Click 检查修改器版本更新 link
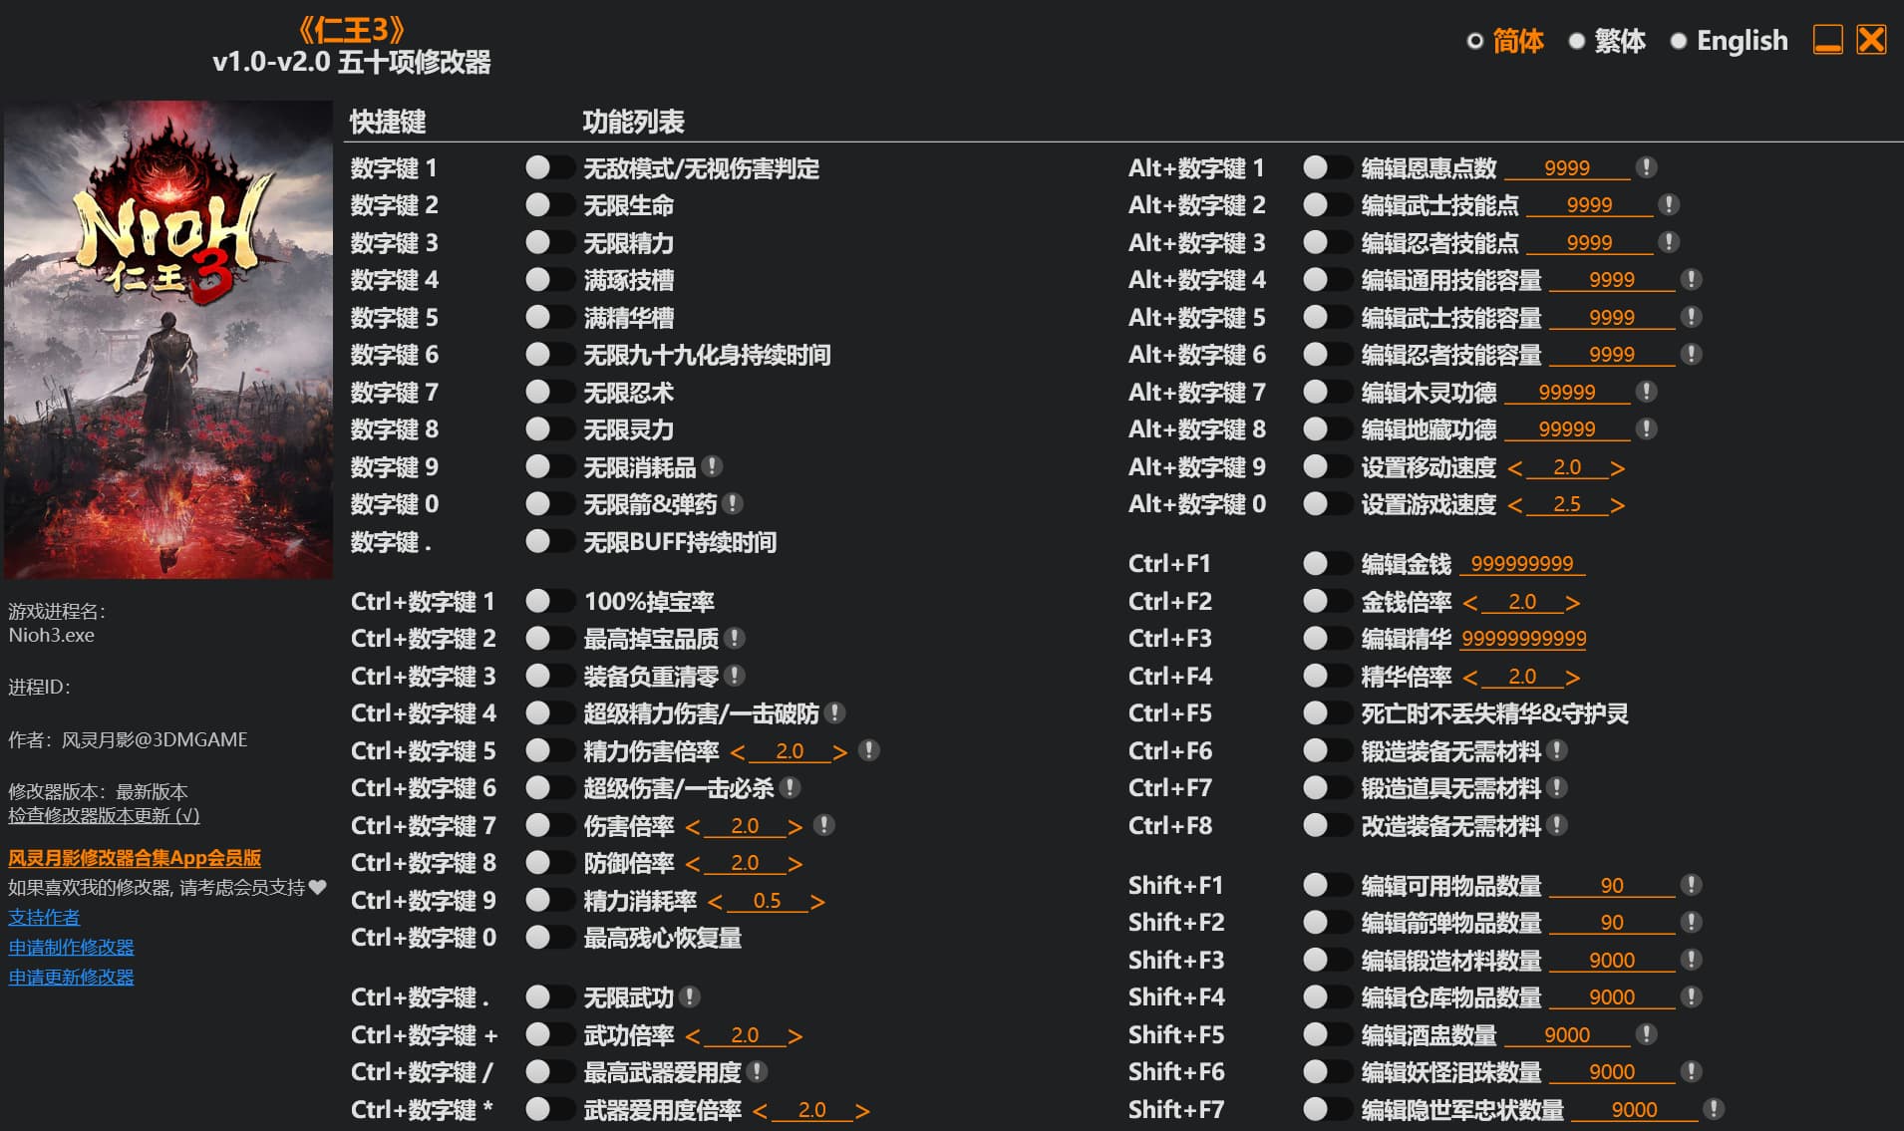This screenshot has width=1904, height=1131. [104, 815]
